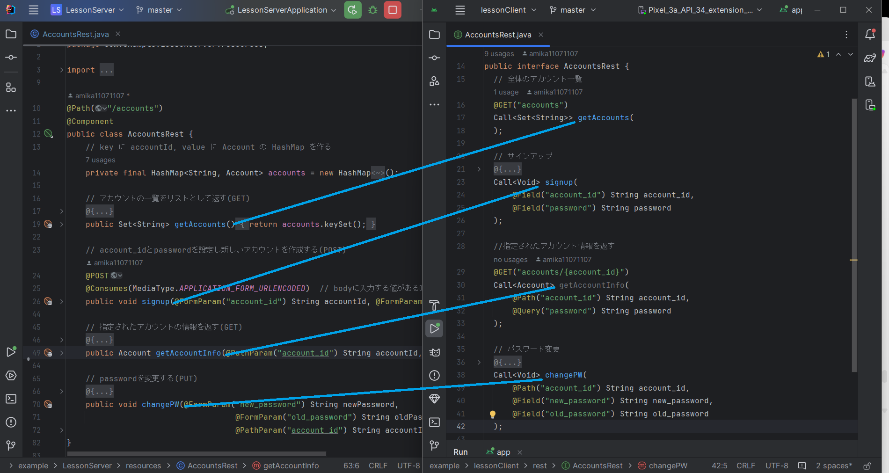Open Problems panel in LessonServer window
The width and height of the screenshot is (889, 473).
(11, 422)
